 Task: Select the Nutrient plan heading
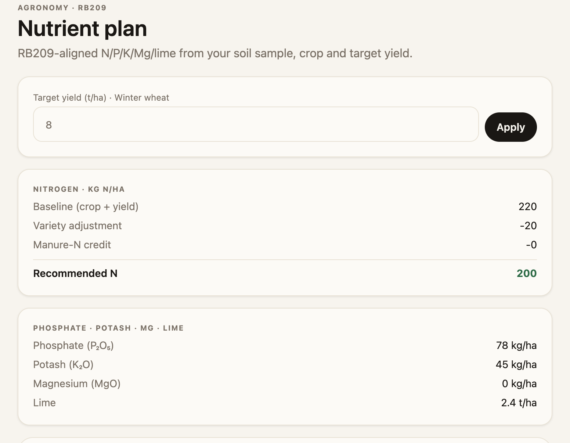(82, 28)
